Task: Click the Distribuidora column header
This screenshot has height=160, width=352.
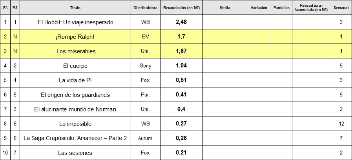Action: coord(145,7)
